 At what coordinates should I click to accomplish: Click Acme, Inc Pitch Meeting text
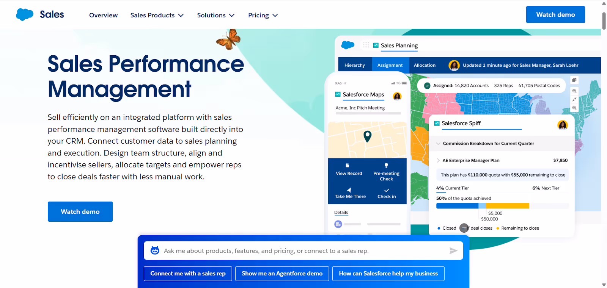coord(360,108)
